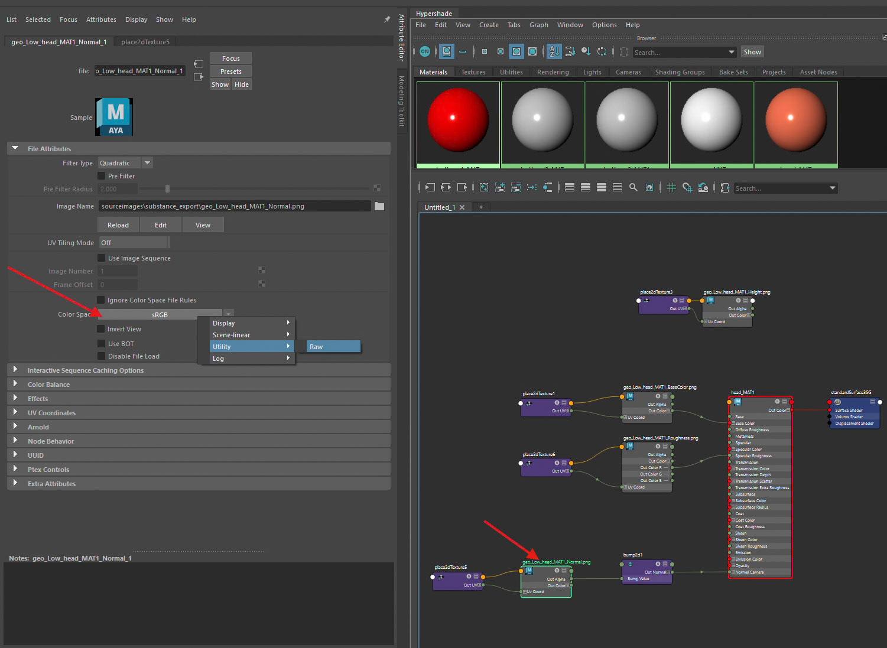Screen dimensions: 887x648
Task: Click Edit button under Image Name
Action: point(161,225)
